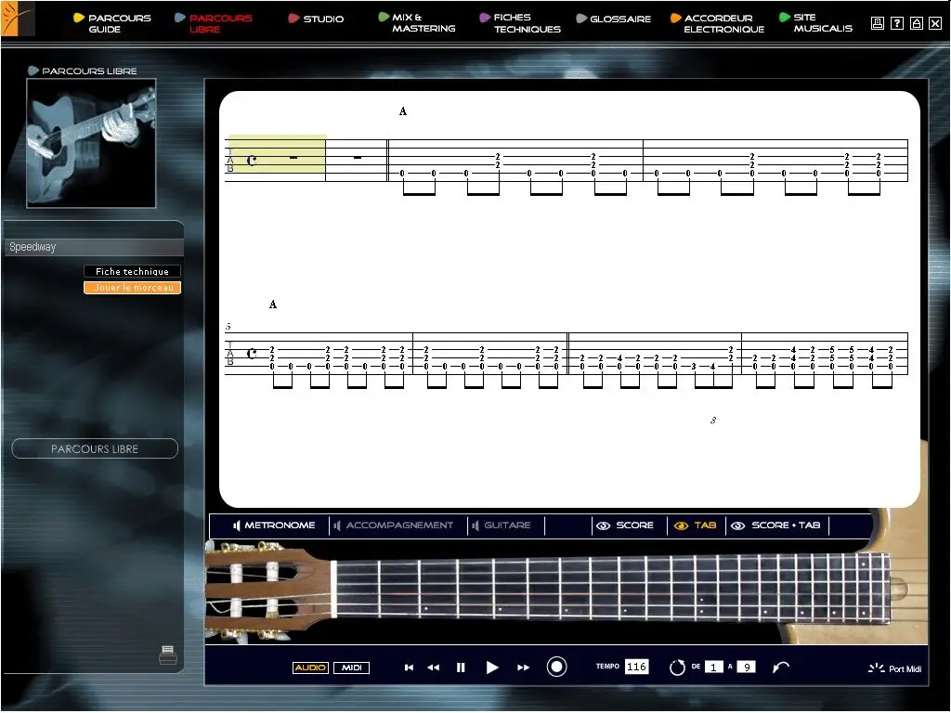Go to beginning of the piece
The image size is (951, 713).
[x=409, y=668]
